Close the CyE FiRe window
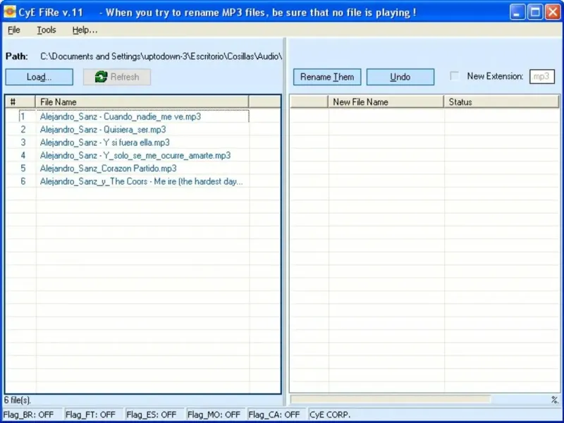The height and width of the screenshot is (423, 564). 553,12
